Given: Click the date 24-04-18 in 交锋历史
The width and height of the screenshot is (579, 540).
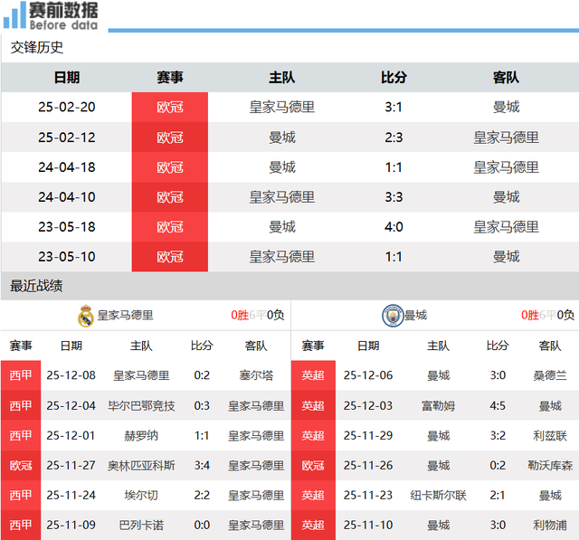Looking at the screenshot, I should 67,167.
